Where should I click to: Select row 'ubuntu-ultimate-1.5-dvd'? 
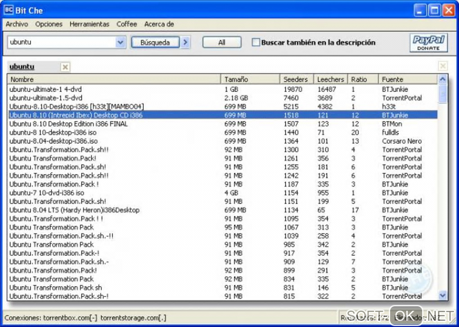[223, 98]
